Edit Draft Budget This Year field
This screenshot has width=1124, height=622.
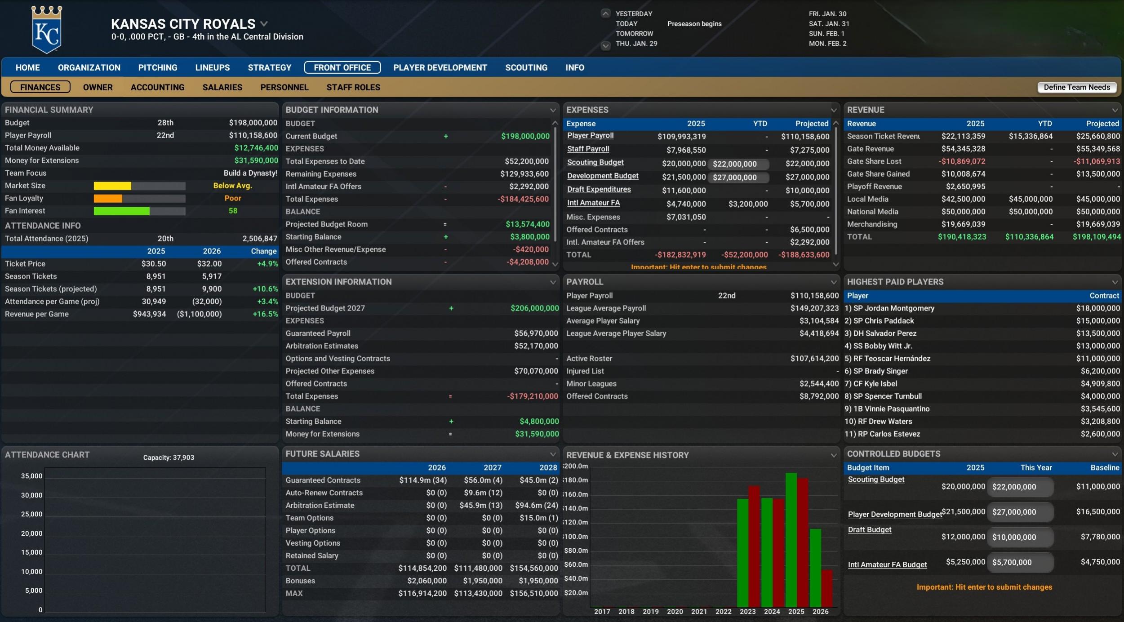click(x=1020, y=538)
